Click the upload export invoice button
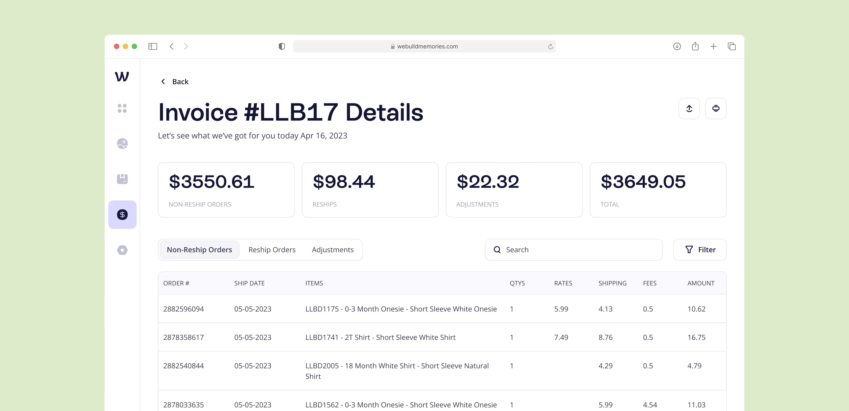 pyautogui.click(x=689, y=108)
